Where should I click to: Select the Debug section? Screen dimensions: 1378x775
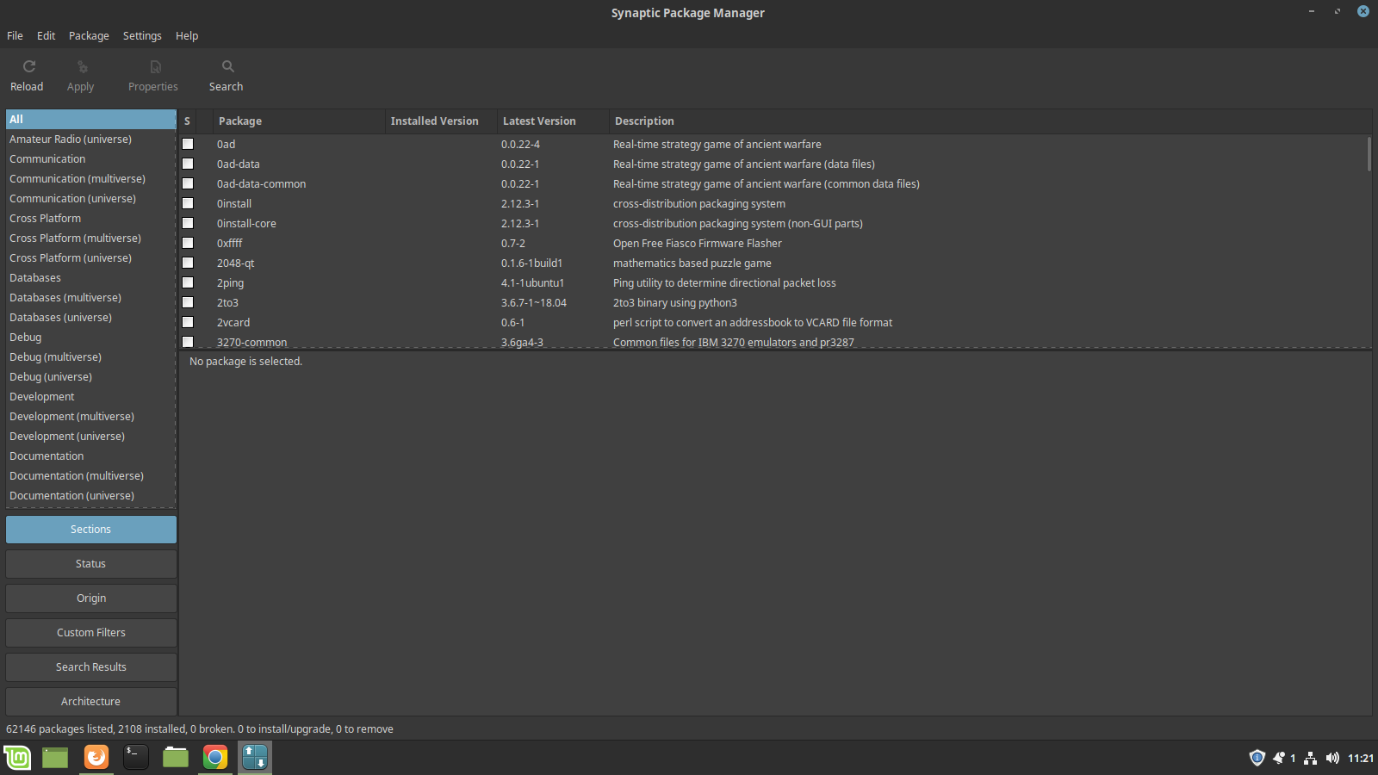pyautogui.click(x=91, y=338)
